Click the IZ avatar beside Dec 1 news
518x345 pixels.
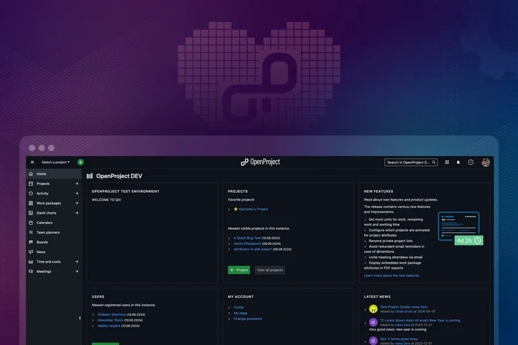374,340
